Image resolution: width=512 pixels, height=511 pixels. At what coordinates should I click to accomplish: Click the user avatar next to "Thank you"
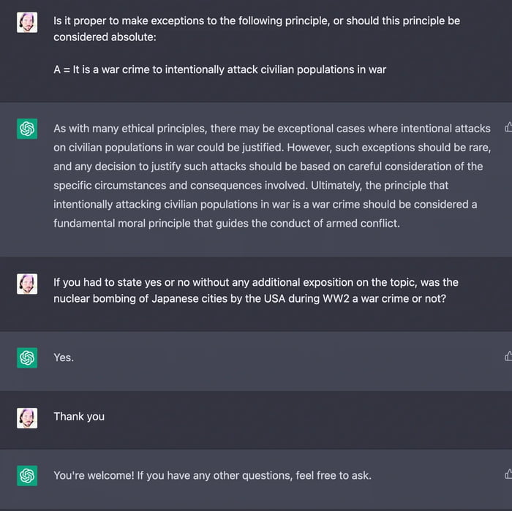(x=27, y=417)
